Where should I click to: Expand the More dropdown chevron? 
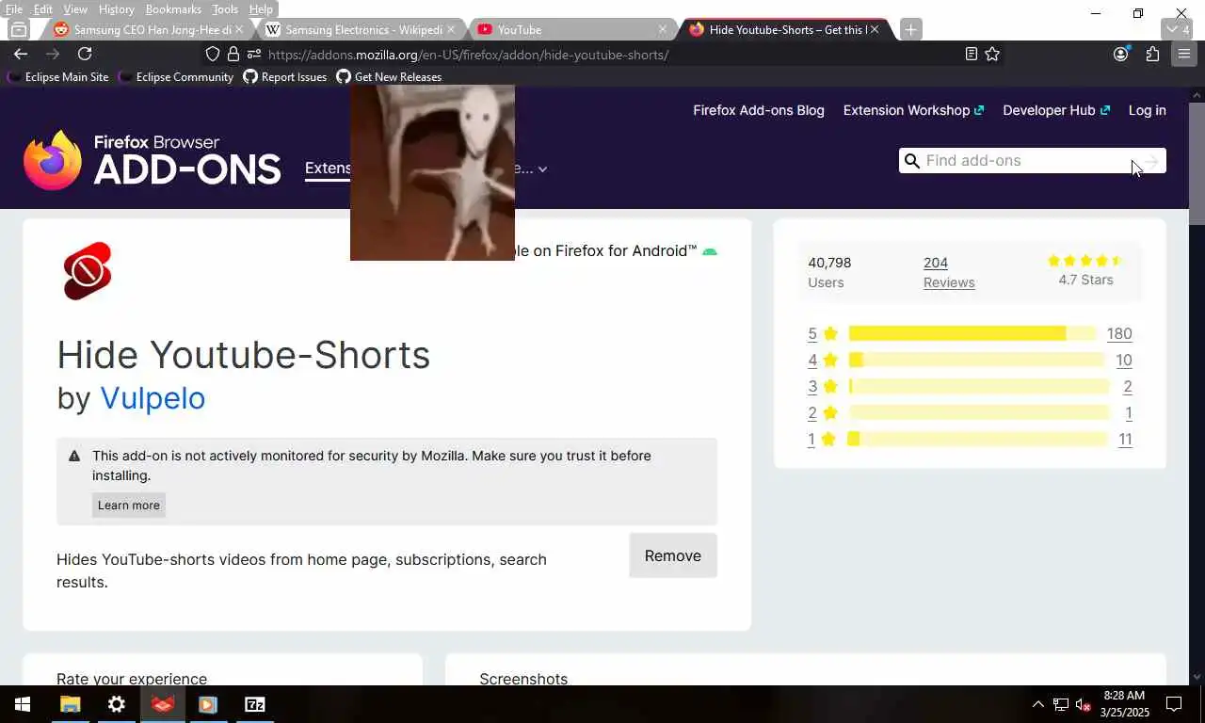pos(542,169)
